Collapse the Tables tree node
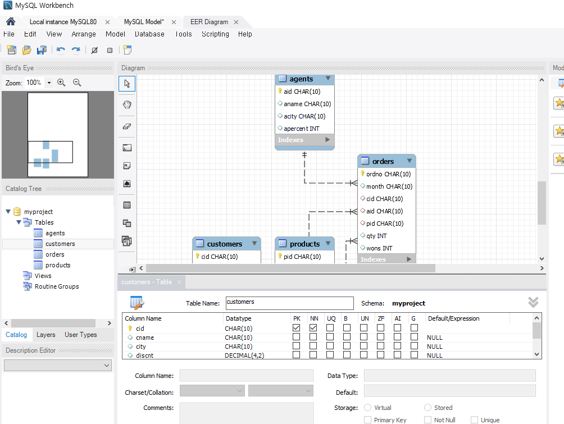Viewport: 564px width, 424px height. pyautogui.click(x=19, y=222)
